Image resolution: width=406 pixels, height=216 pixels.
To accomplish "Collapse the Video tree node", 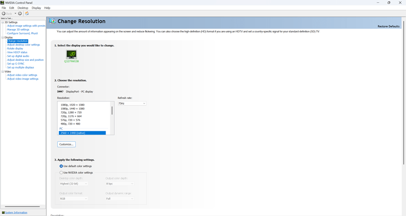I will click(x=2, y=71).
